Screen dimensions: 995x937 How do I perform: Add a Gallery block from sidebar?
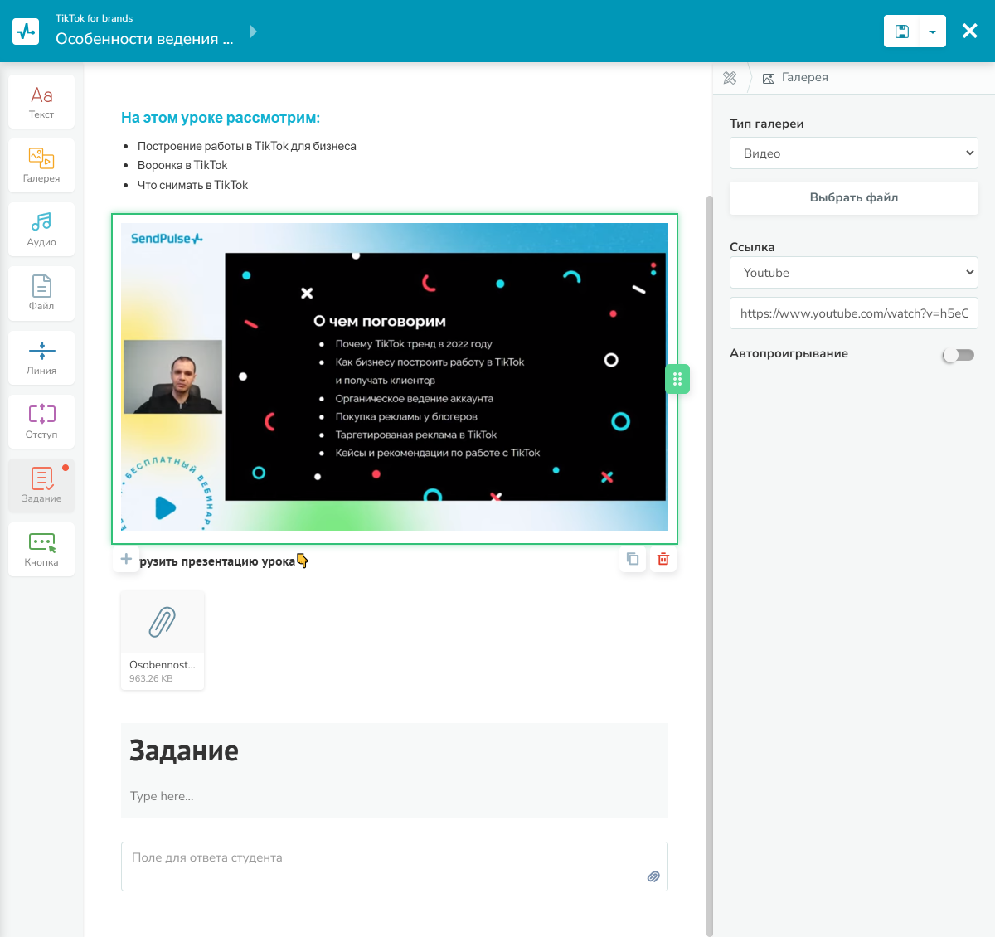click(x=41, y=165)
